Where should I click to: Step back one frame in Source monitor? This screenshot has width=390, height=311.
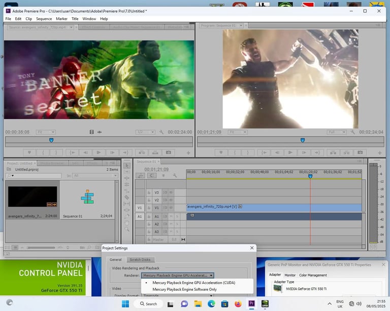click(x=85, y=152)
